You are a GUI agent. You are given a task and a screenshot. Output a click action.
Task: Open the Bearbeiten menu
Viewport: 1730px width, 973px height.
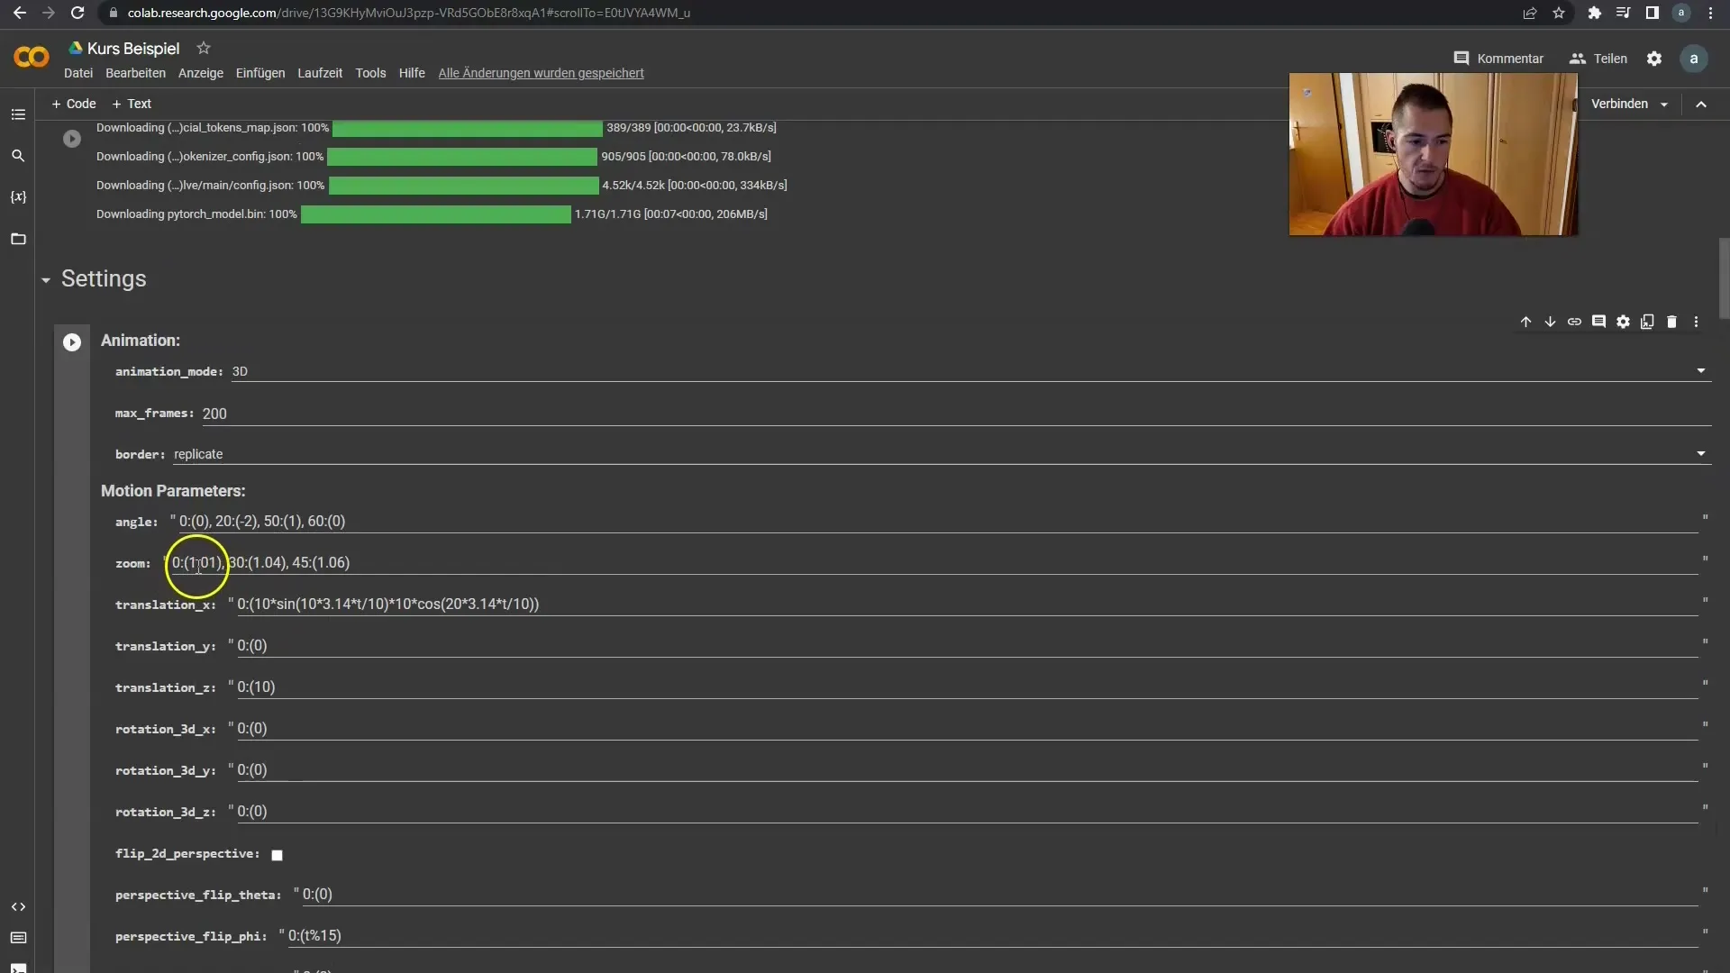[135, 73]
